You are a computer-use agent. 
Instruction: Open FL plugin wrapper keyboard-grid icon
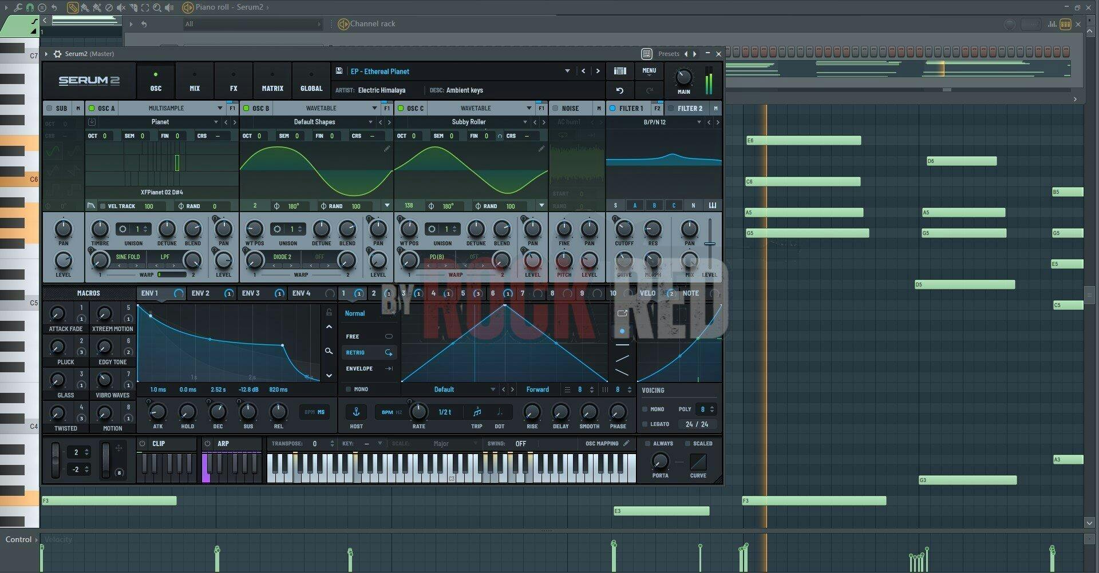click(x=647, y=54)
